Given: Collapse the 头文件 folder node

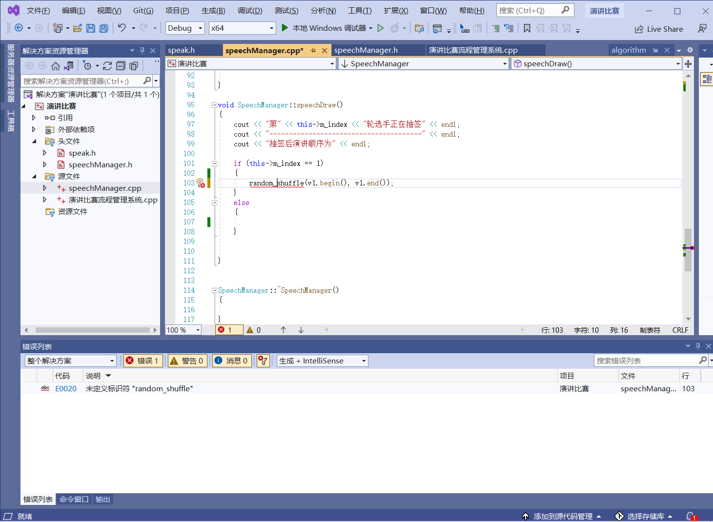Looking at the screenshot, I should [34, 141].
